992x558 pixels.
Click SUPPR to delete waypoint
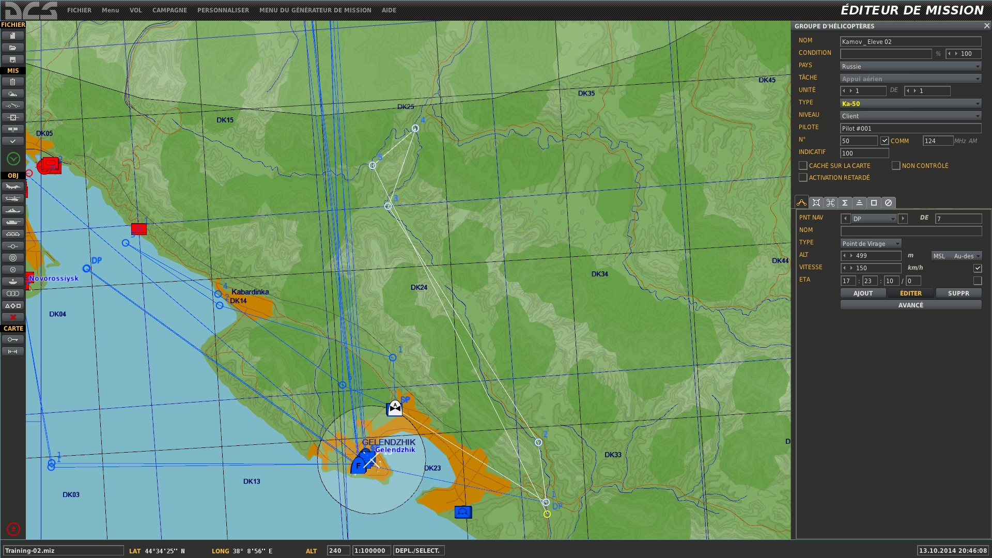pyautogui.click(x=959, y=293)
